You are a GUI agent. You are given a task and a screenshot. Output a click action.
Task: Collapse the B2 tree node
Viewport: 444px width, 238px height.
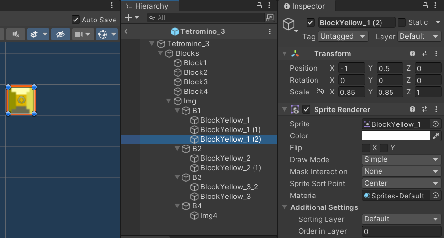click(177, 149)
